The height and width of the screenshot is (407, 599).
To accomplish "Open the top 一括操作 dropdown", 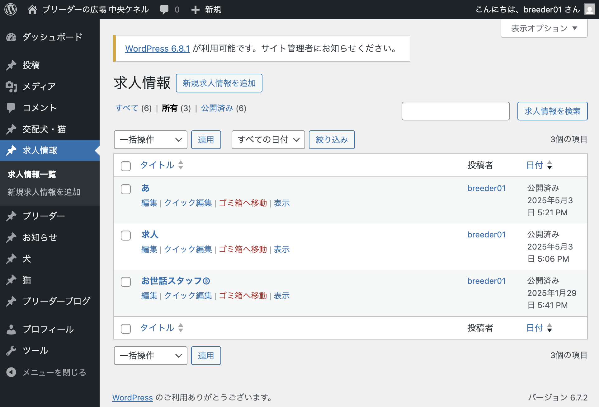I will (151, 140).
